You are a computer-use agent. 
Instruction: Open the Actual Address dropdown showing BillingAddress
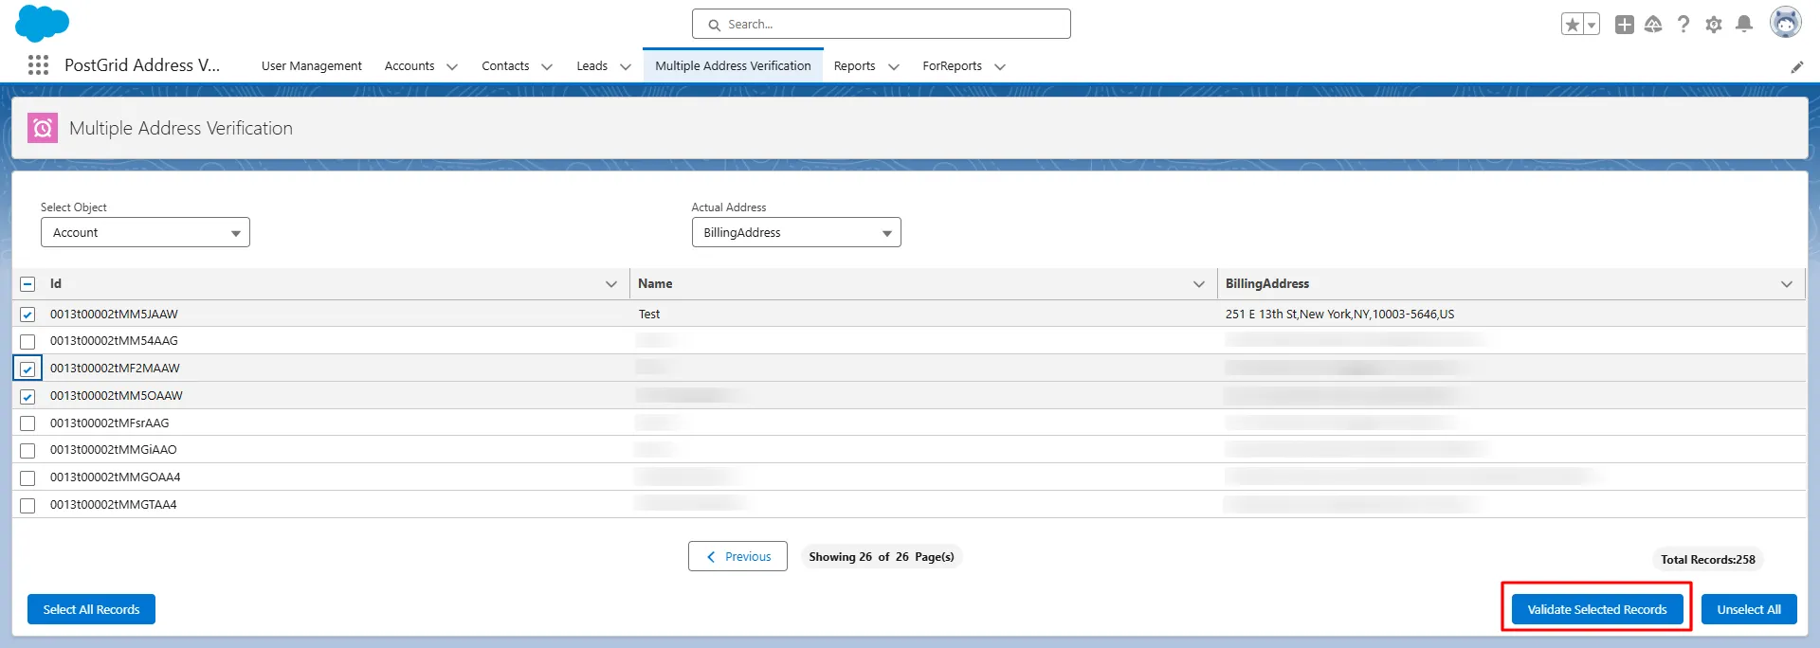pyautogui.click(x=796, y=232)
